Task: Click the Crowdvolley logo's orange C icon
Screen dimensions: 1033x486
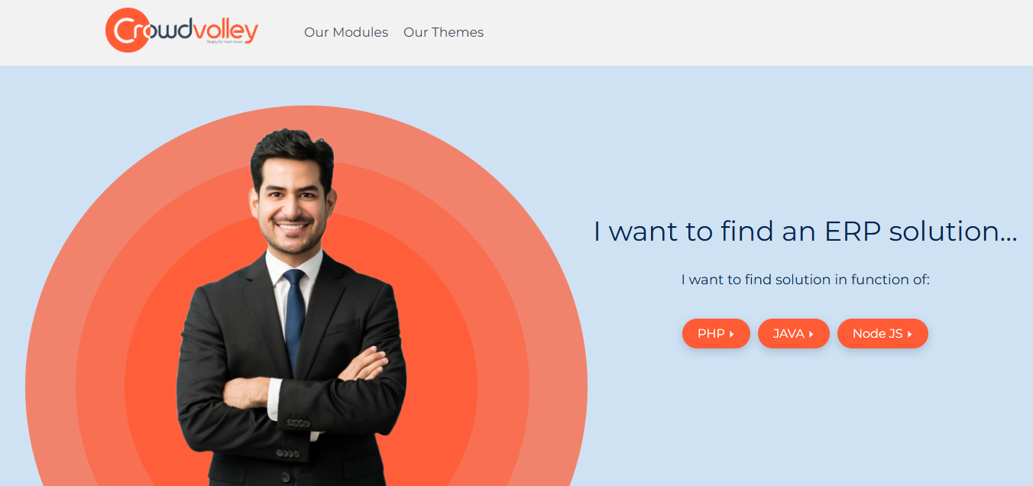Action: tap(127, 31)
